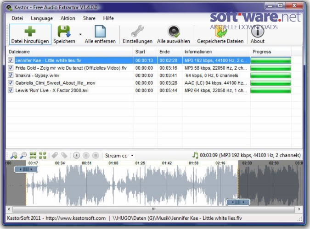Click the second green grid selection icon

coord(43,155)
